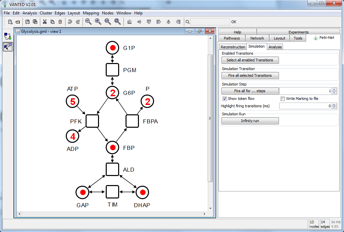Click the '14 edges' status bar entry
Image resolution: width=344 pixels, height=232 pixels.
(325, 224)
